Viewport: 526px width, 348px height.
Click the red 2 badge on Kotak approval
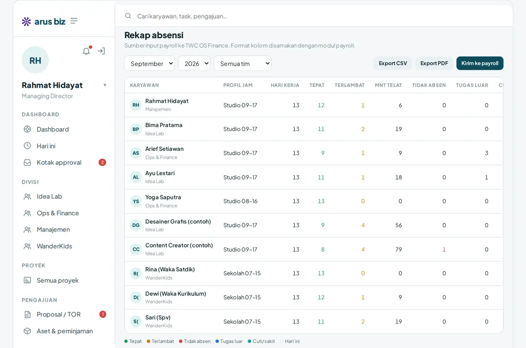(x=102, y=162)
